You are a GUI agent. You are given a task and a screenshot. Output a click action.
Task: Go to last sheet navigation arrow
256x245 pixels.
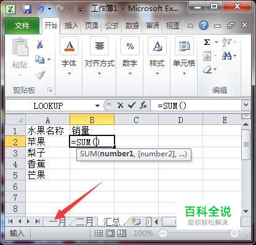(38, 222)
